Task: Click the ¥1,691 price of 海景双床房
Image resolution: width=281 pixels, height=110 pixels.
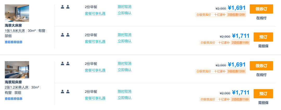Action: (237, 64)
